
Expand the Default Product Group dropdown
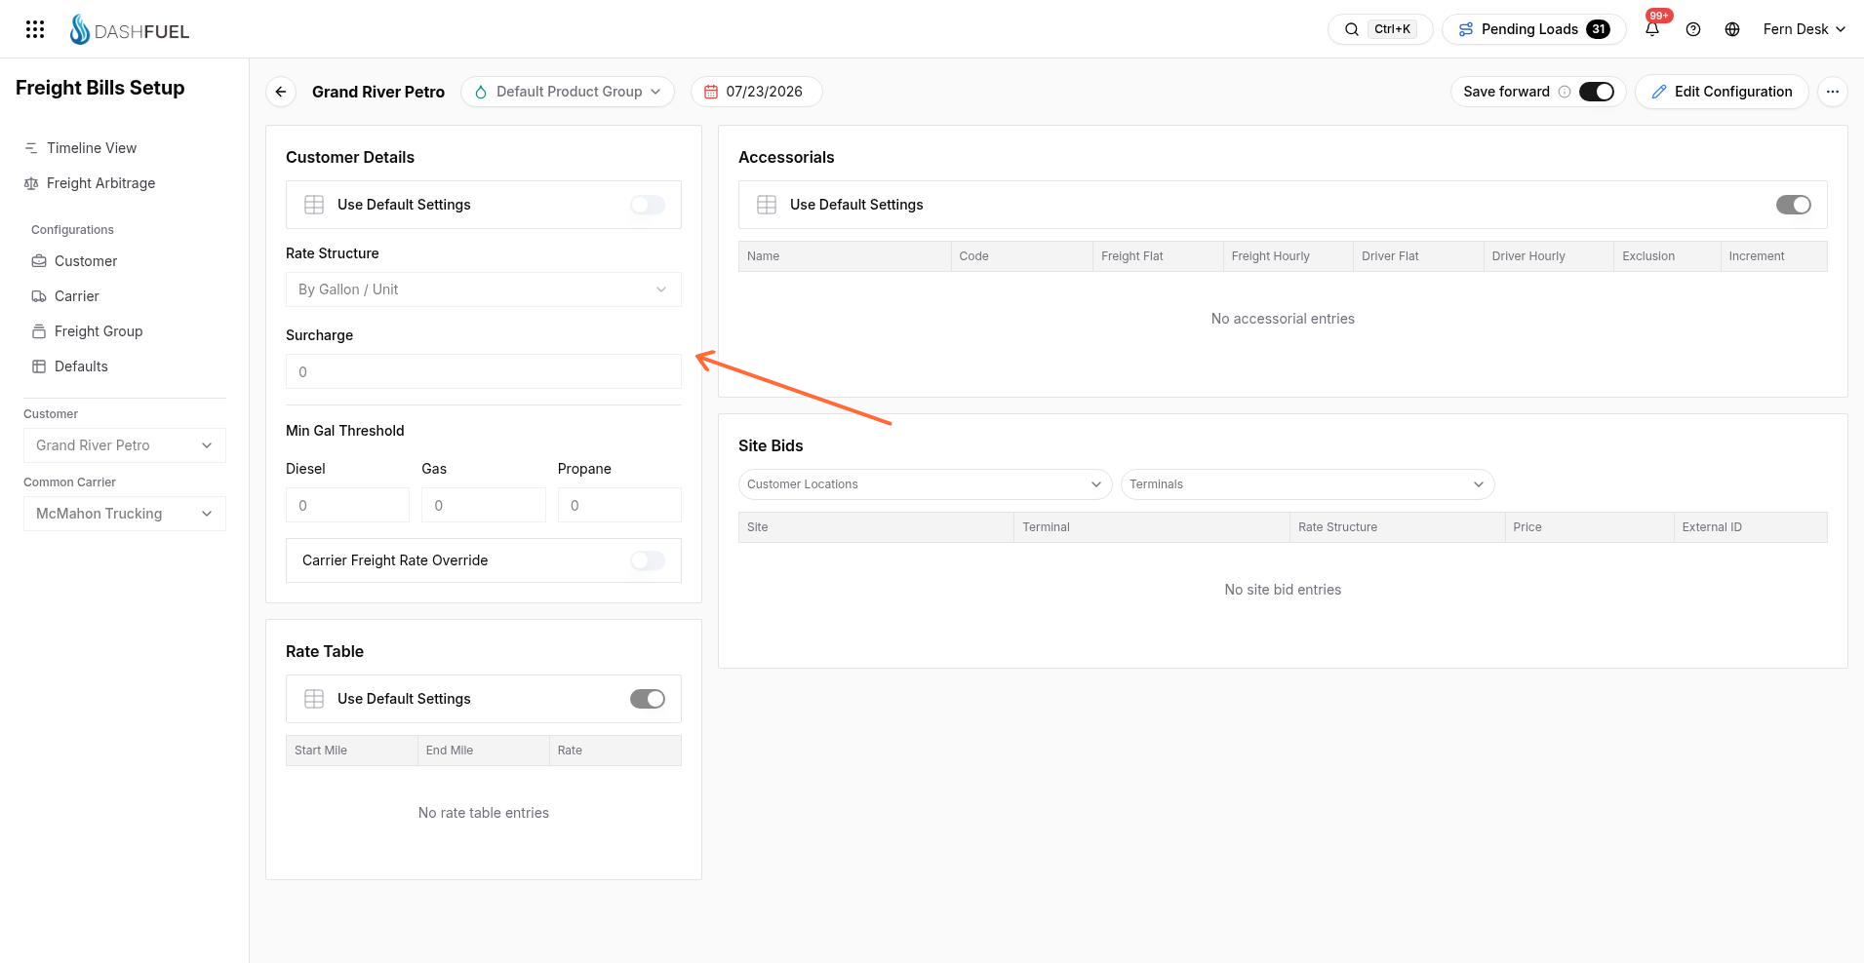click(x=568, y=92)
